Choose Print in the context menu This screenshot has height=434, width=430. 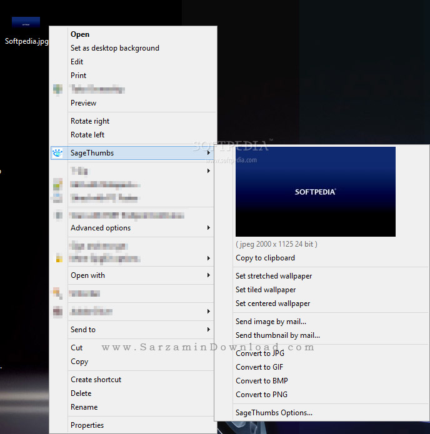coord(133,76)
